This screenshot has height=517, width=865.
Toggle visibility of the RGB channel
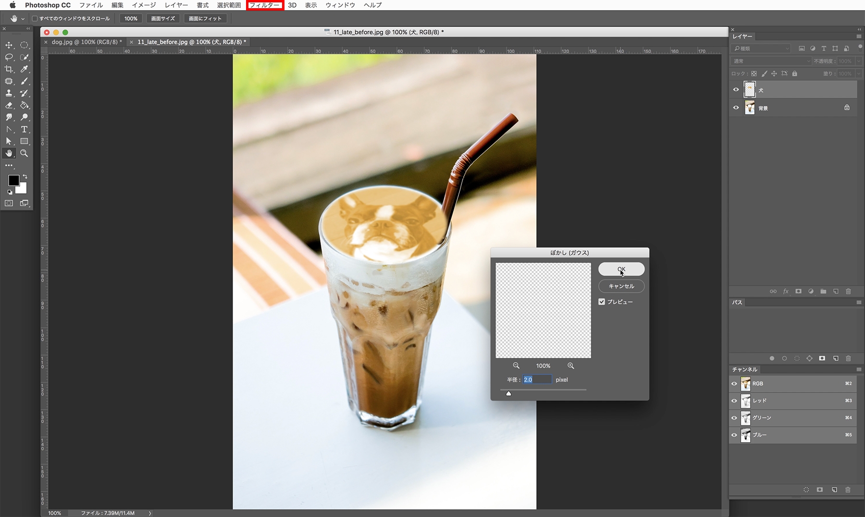point(734,383)
